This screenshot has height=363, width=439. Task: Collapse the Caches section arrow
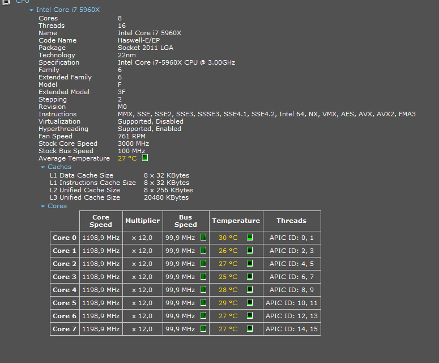[x=42, y=167]
